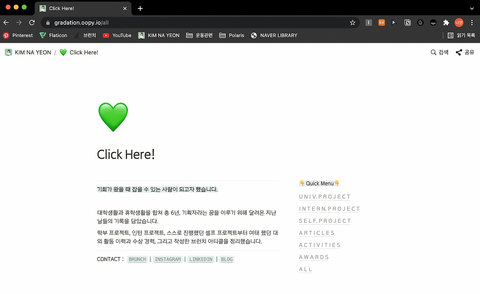
Task: Bookmark the page with the star icon
Action: [352, 22]
